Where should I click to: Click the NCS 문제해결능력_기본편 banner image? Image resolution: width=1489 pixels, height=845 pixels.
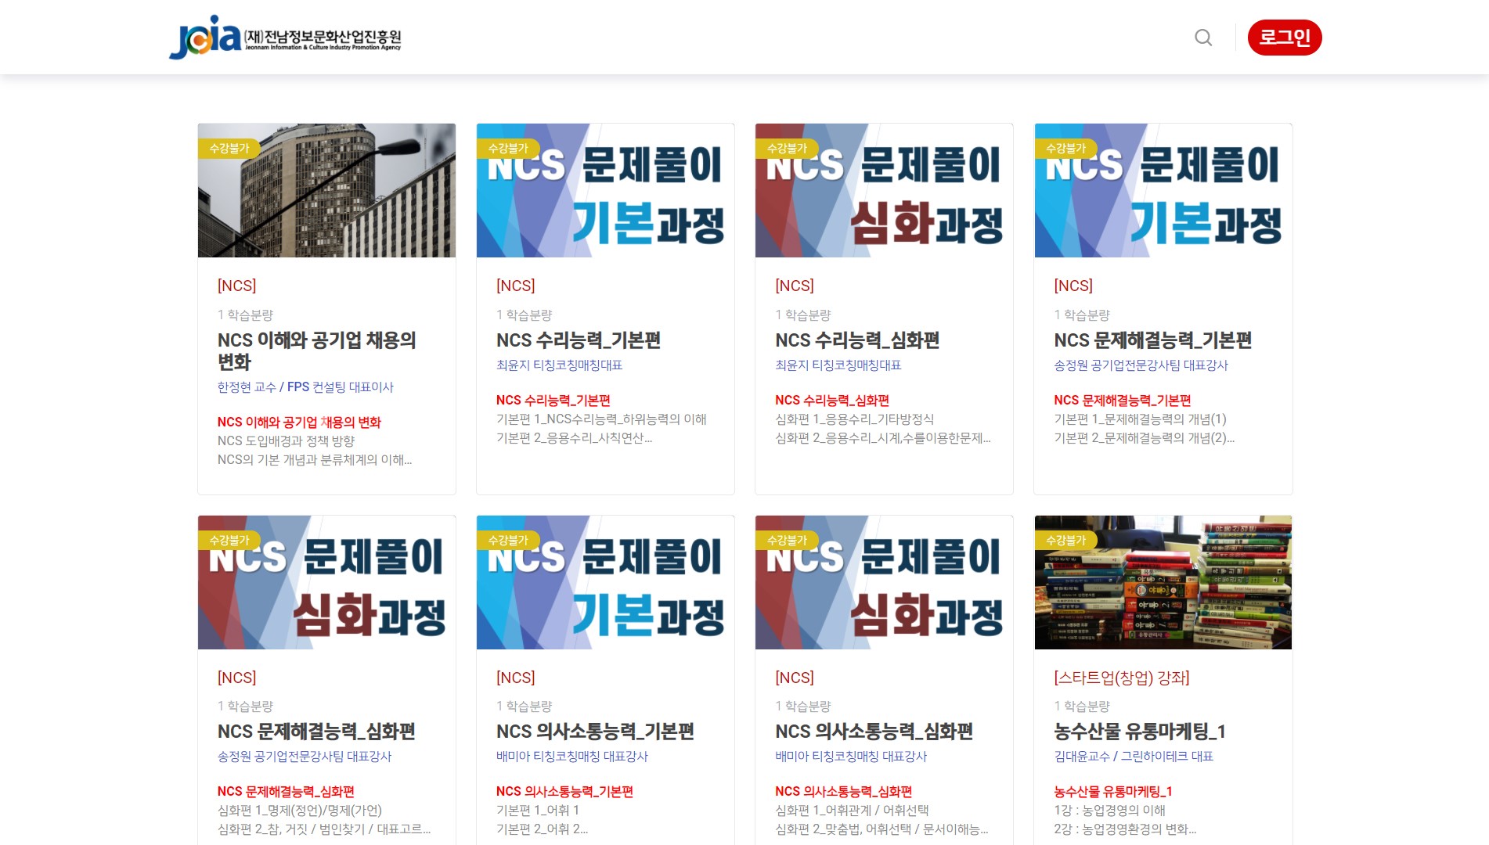(x=1163, y=190)
